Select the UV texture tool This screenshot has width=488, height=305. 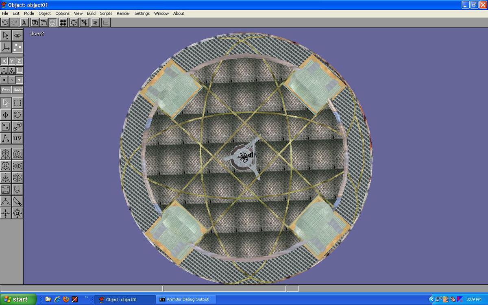pos(17,138)
